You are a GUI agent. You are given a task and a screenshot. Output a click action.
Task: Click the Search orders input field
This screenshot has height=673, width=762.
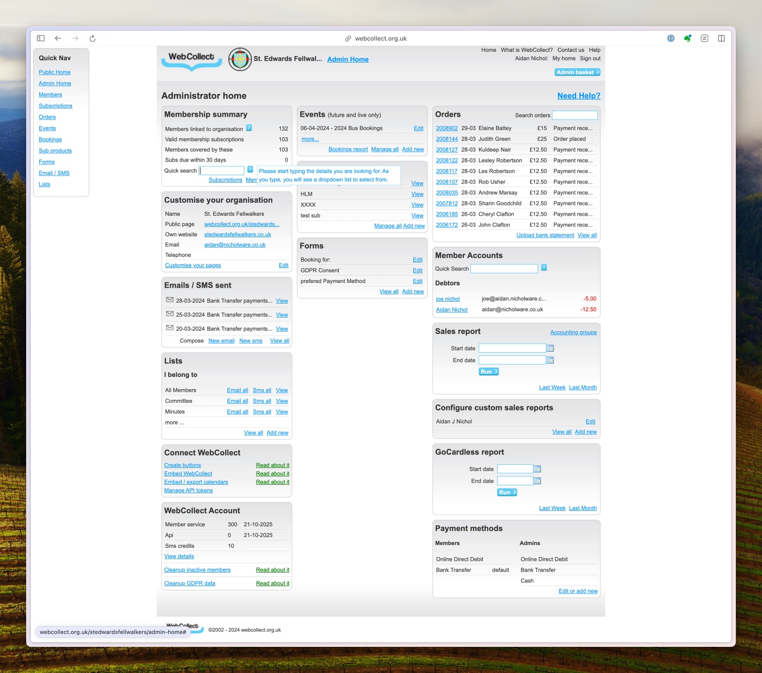(575, 115)
